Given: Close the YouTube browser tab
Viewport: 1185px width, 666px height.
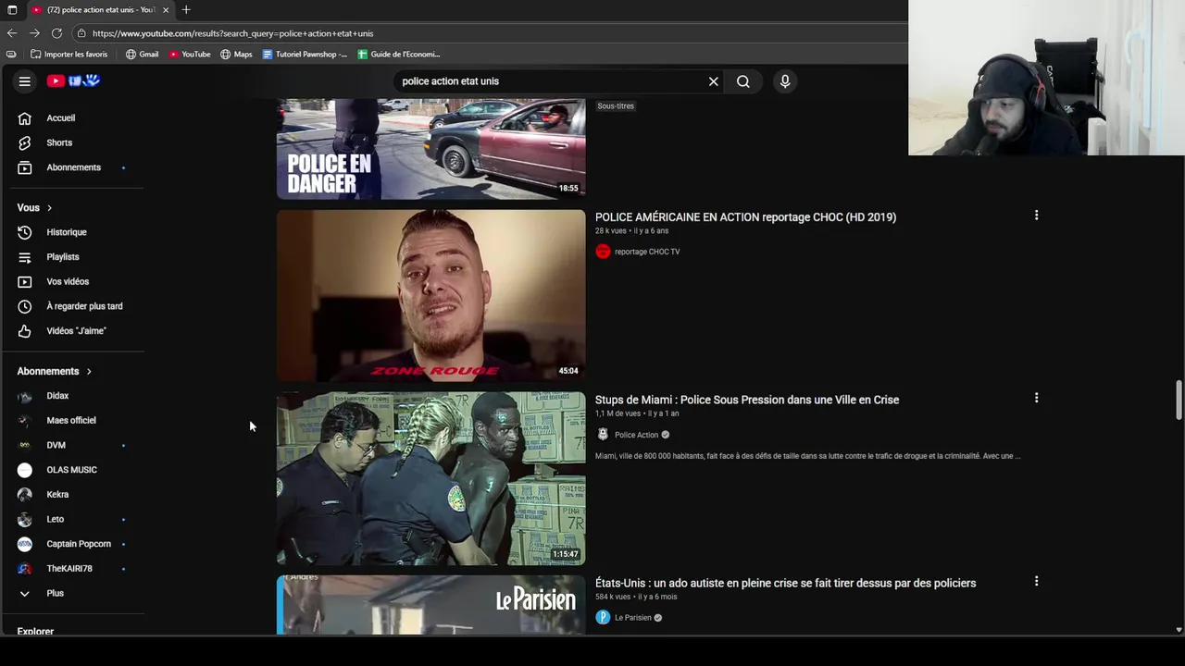Looking at the screenshot, I should (166, 10).
